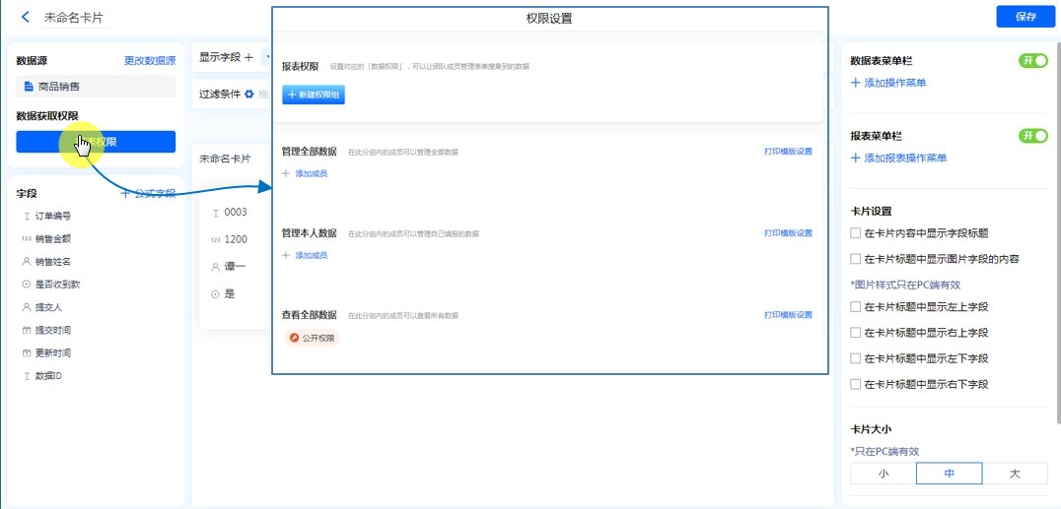Toggle the 数据表菜单栏 switch off
1061x509 pixels.
pyautogui.click(x=1032, y=61)
